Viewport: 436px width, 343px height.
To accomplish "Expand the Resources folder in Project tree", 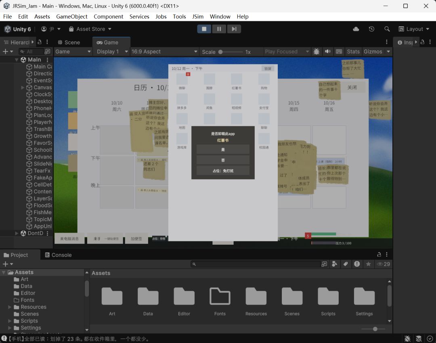I will (x=10, y=307).
